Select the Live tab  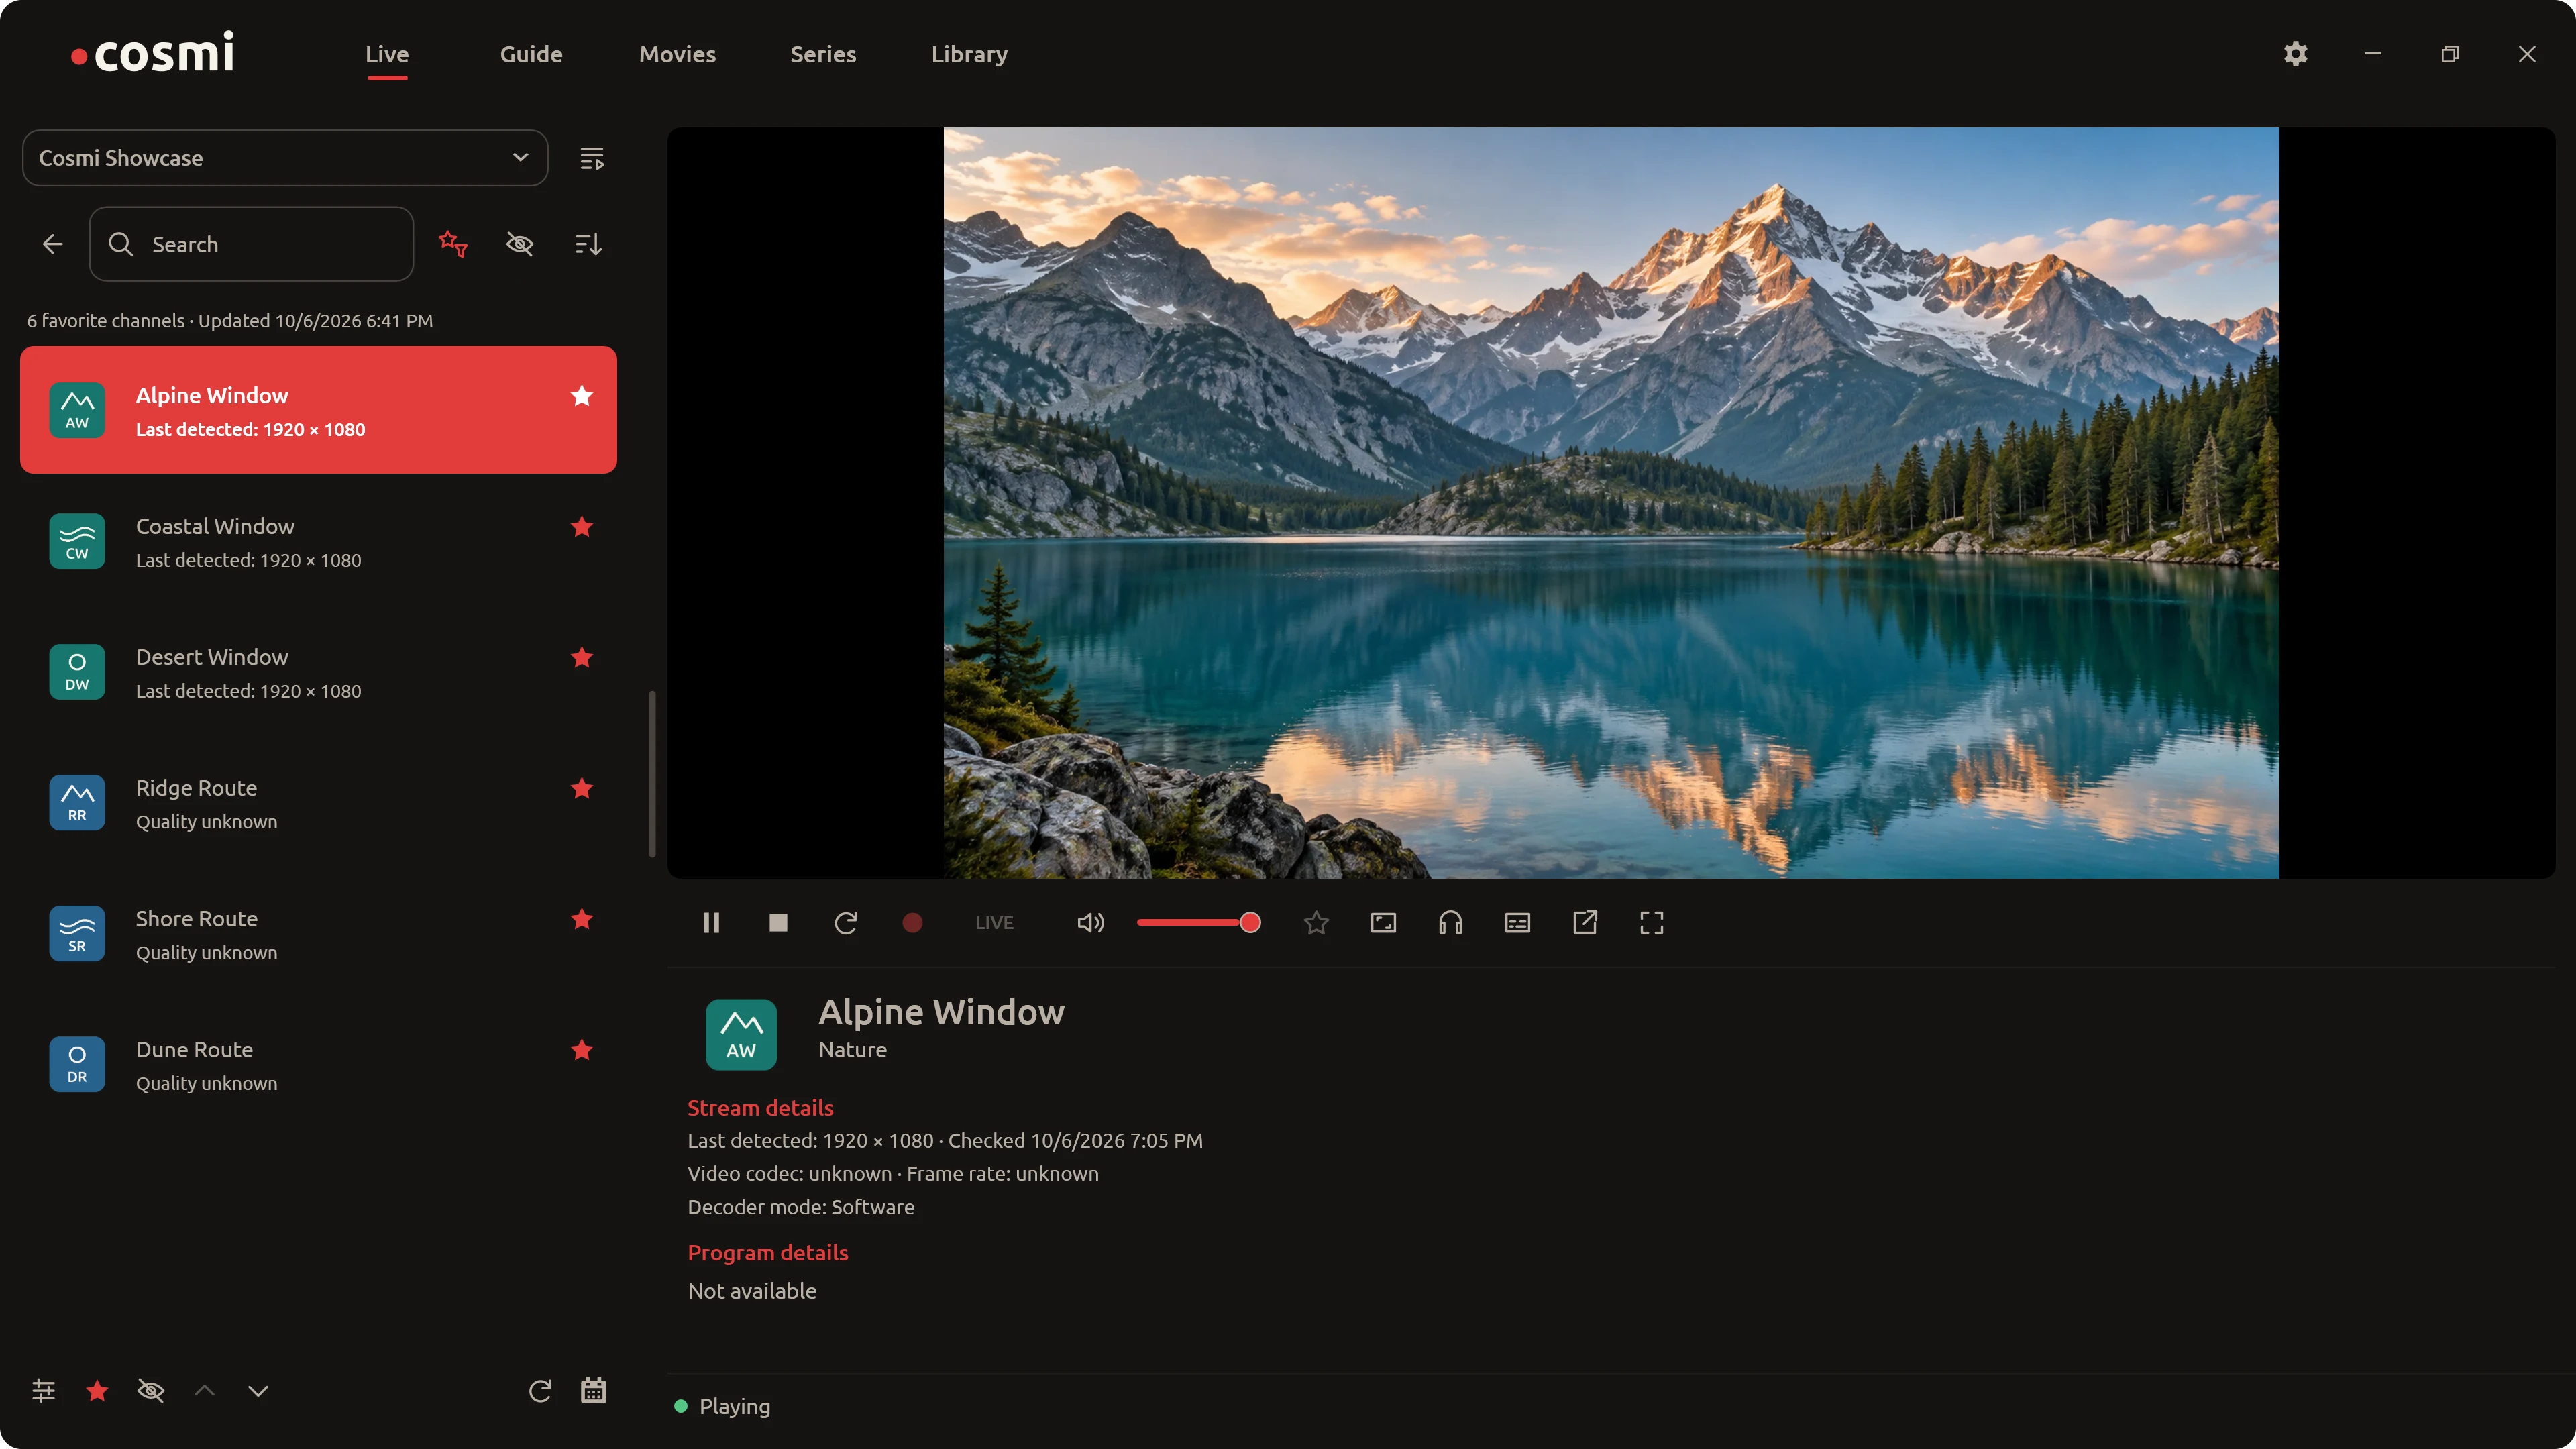point(387,54)
